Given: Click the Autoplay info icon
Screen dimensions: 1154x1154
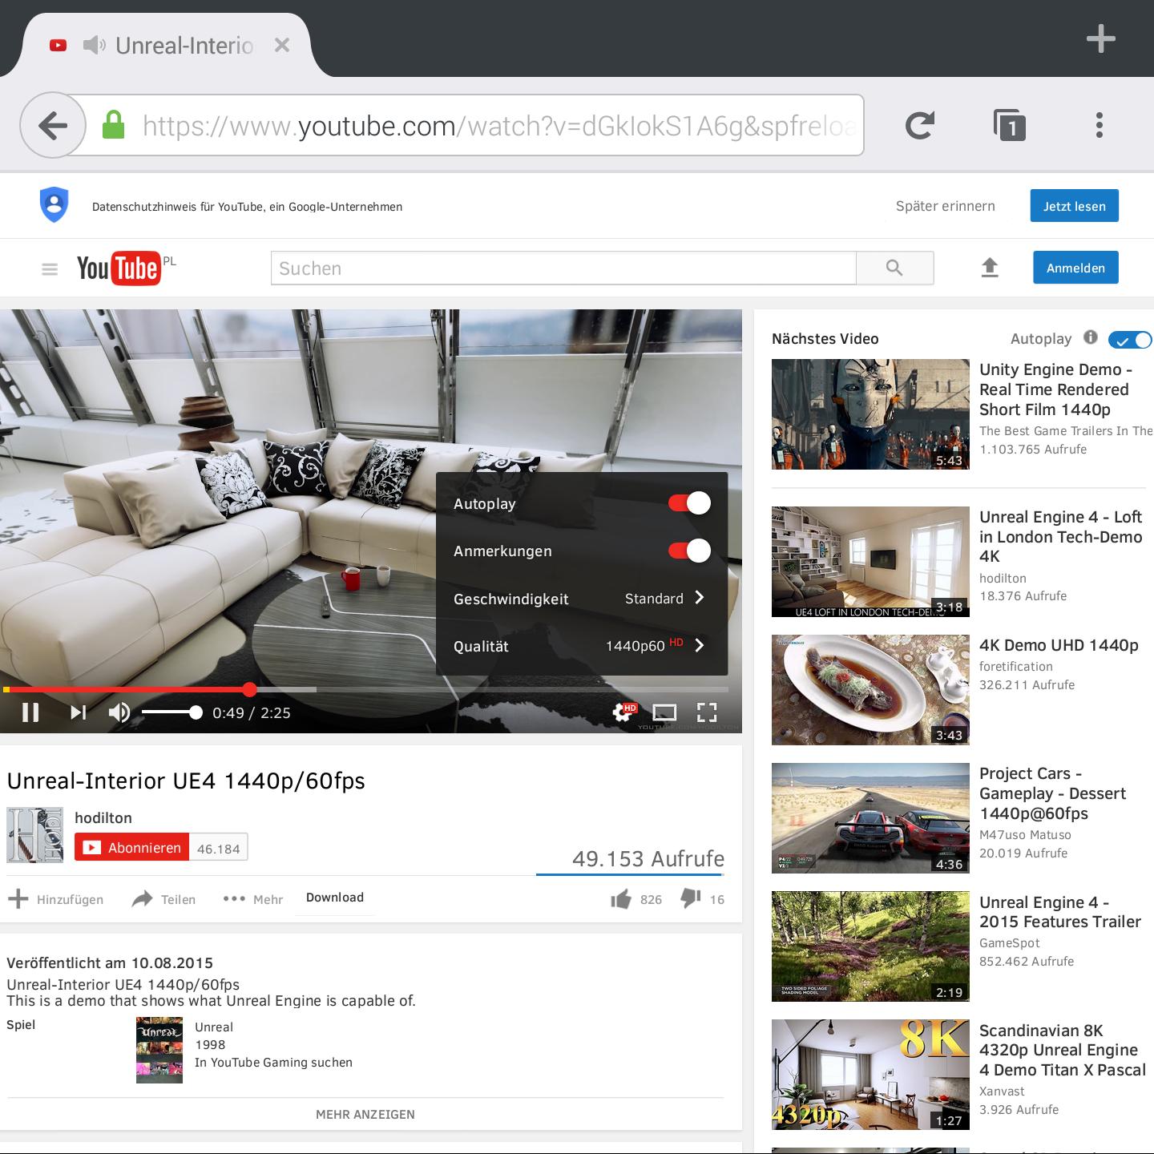Looking at the screenshot, I should (x=1091, y=337).
